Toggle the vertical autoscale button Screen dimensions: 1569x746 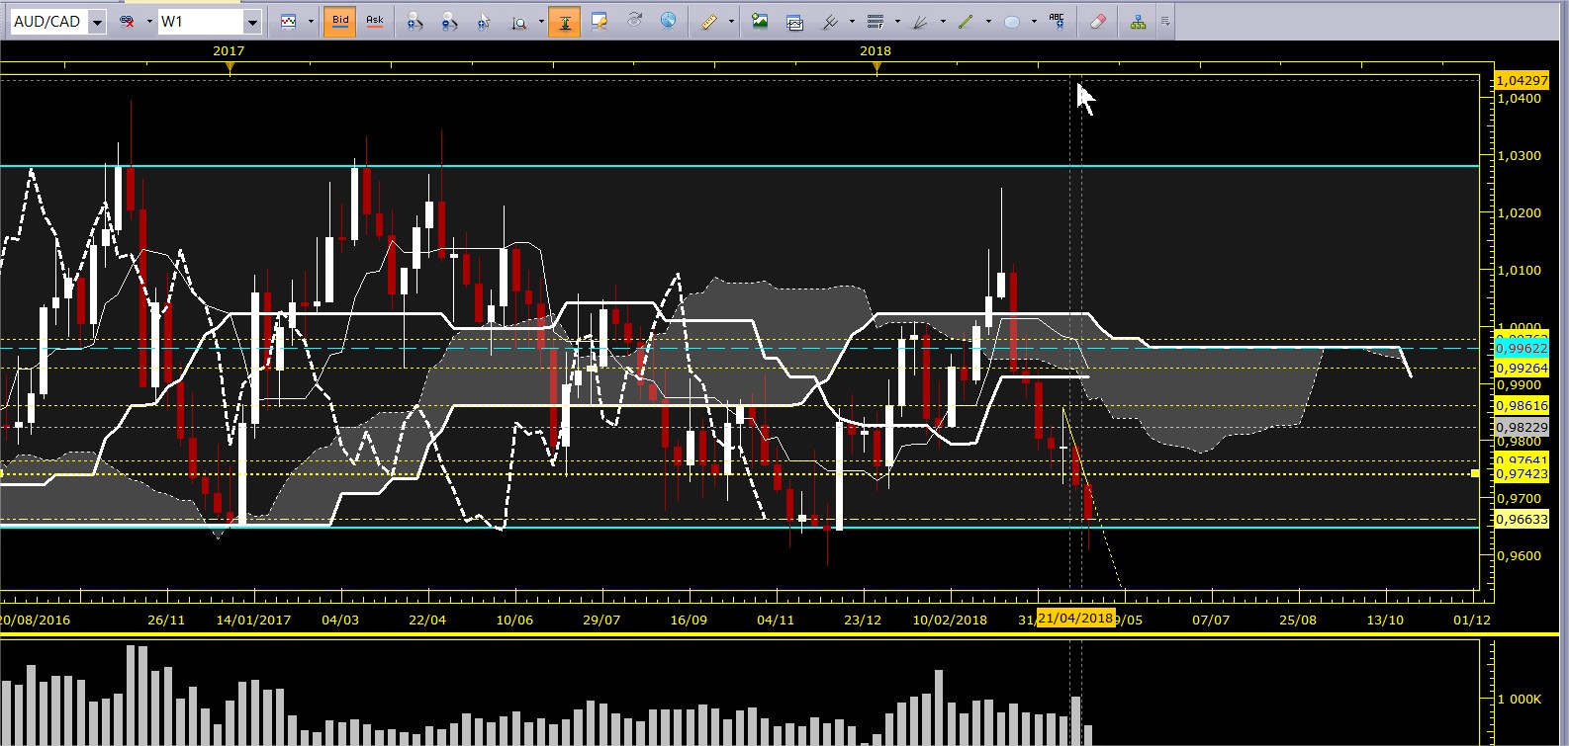tap(565, 21)
